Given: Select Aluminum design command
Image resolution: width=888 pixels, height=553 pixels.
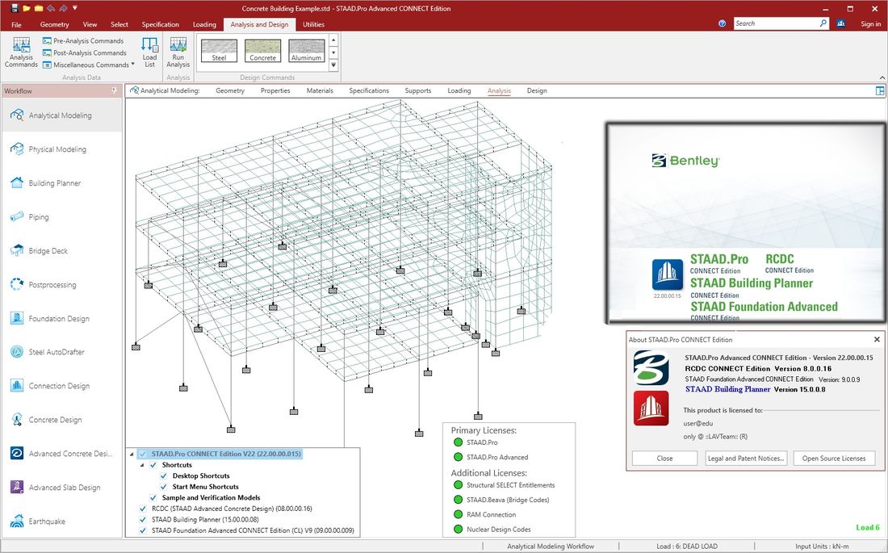Looking at the screenshot, I should (307, 50).
